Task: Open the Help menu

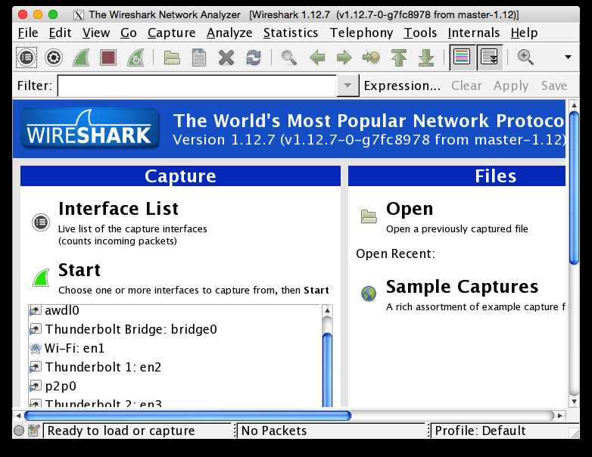Action: 524,33
